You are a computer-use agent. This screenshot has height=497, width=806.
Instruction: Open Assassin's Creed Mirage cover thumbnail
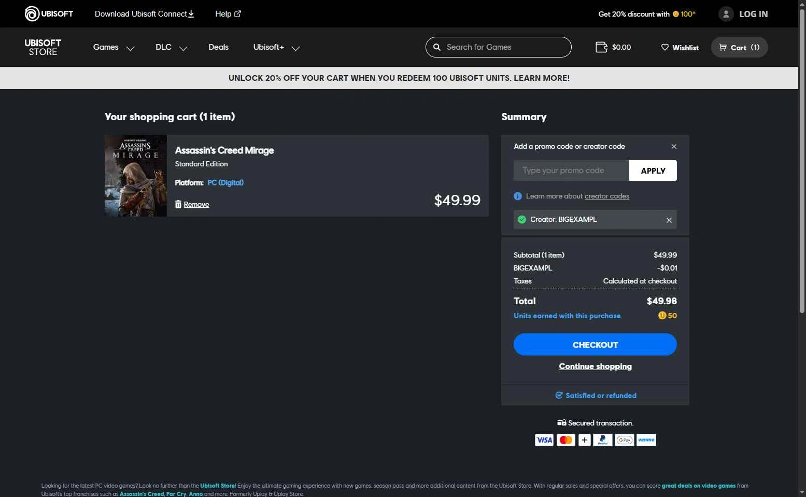pyautogui.click(x=136, y=176)
